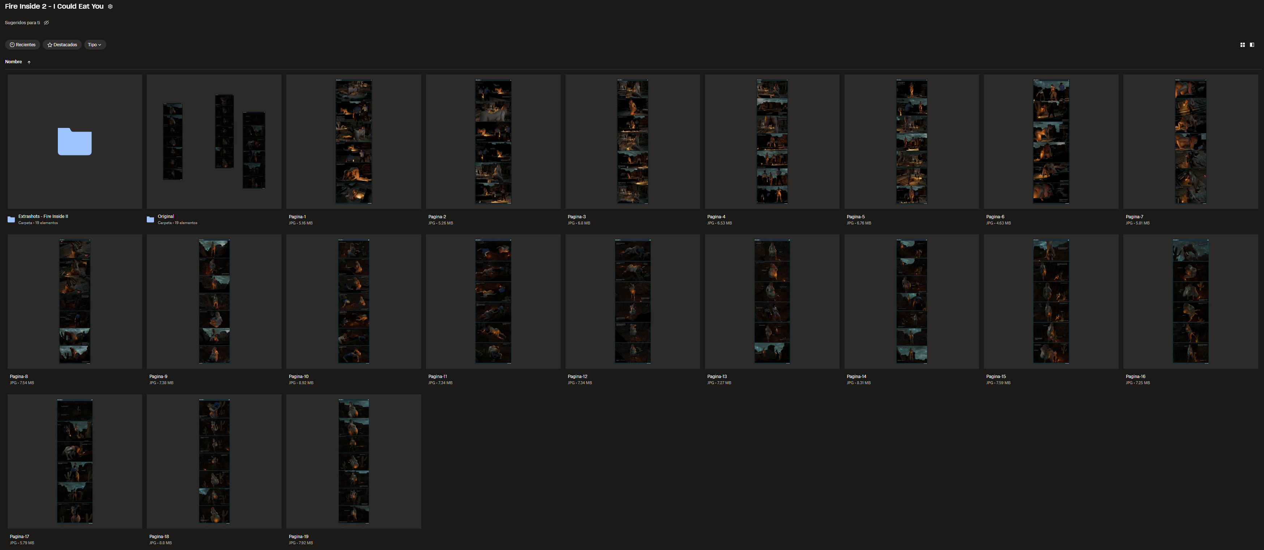Select the 'Original' folder name
The image size is (1264, 550).
[x=166, y=216]
